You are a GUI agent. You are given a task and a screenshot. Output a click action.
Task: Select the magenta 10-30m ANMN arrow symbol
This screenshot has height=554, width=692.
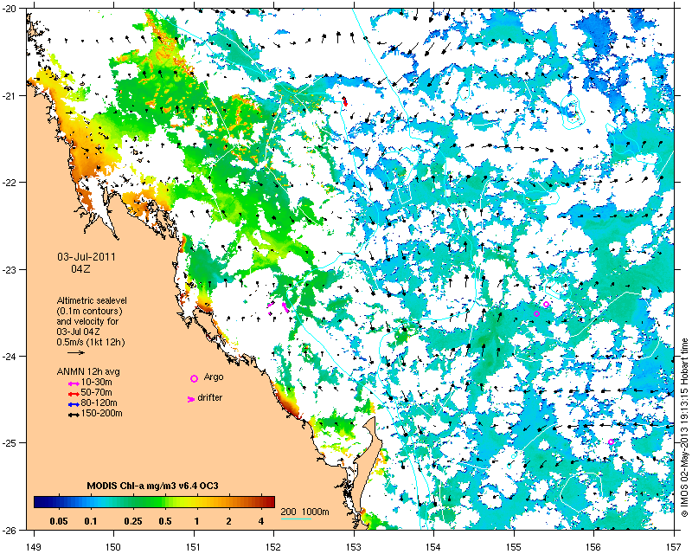(74, 383)
